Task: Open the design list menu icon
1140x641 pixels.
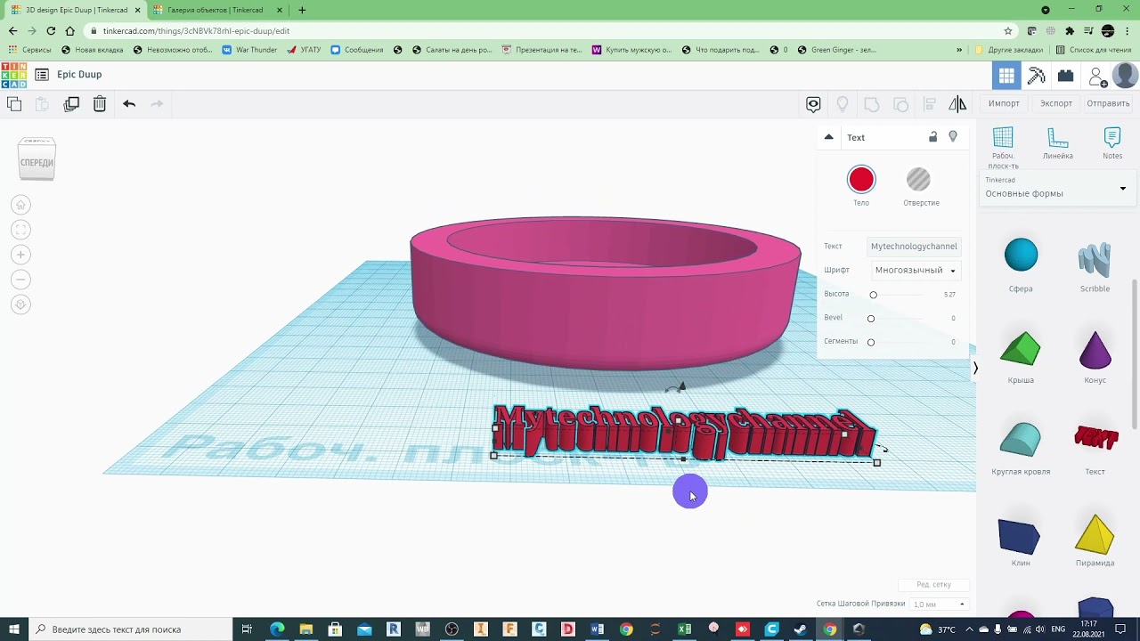Action: tap(42, 75)
